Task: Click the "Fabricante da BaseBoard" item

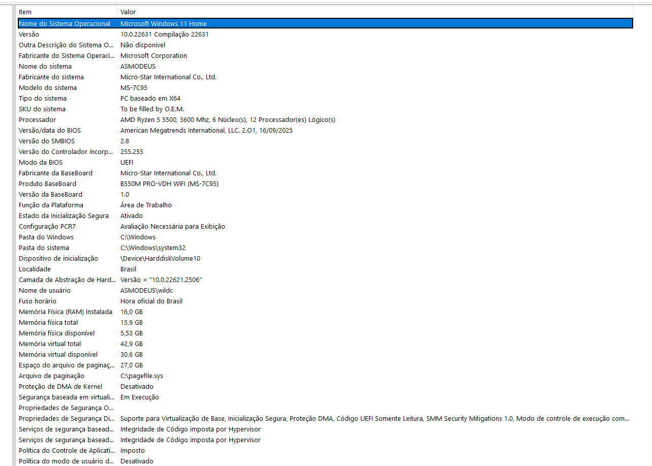Action: [56, 173]
